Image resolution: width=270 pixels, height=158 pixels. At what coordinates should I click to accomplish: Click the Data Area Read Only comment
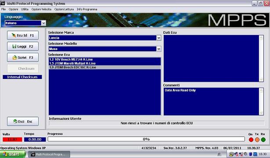pyautogui.click(x=180, y=90)
